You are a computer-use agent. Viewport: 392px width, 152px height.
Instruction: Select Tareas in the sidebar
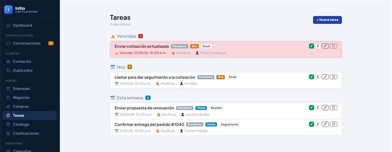pyautogui.click(x=30, y=115)
